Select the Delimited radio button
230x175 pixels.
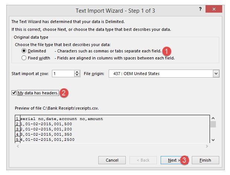pos(24,51)
